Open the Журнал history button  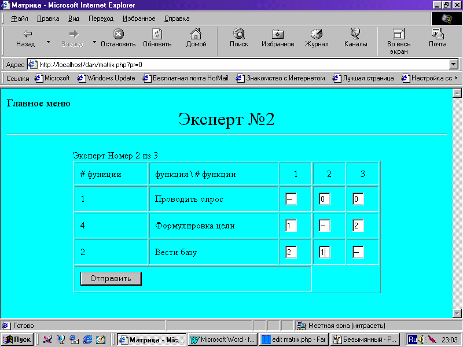(x=317, y=39)
